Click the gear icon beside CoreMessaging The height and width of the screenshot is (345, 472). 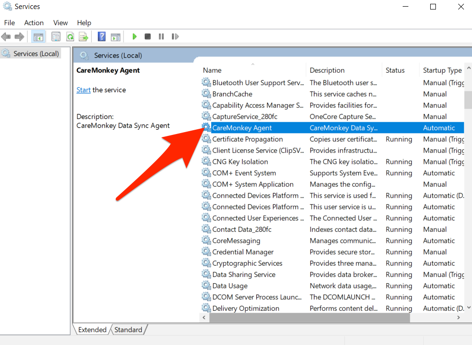[x=206, y=240]
